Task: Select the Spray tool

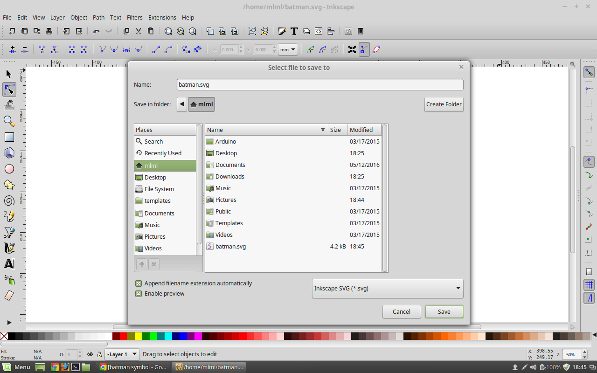Action: click(9, 280)
